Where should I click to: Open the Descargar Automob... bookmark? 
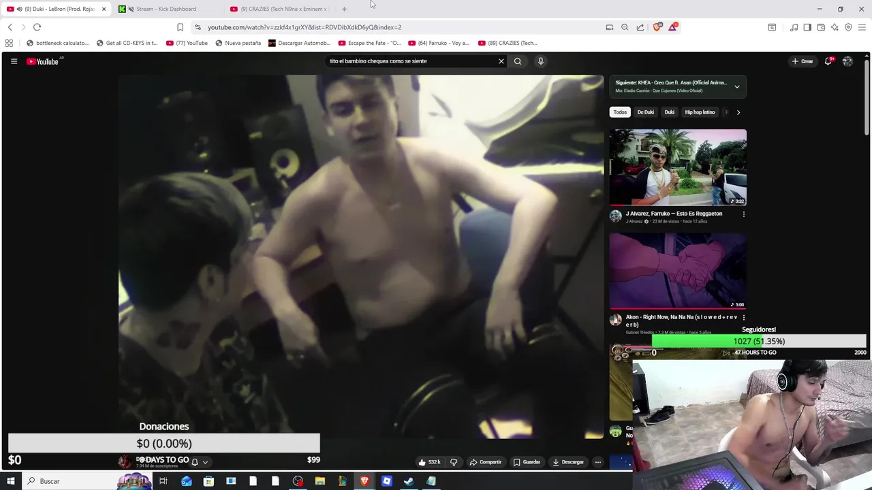click(300, 43)
